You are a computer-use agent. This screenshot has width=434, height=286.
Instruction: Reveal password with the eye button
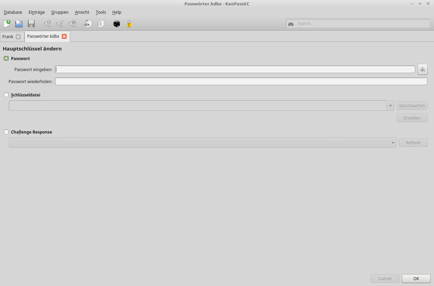pyautogui.click(x=423, y=70)
